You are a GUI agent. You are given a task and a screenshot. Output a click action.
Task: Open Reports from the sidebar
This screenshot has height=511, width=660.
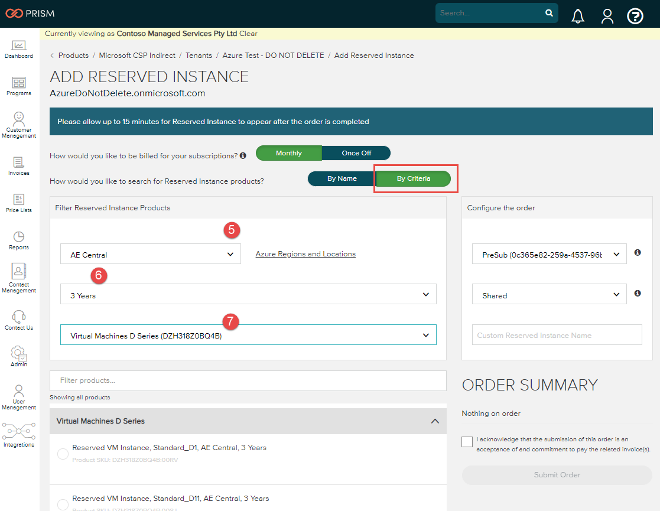coord(19,240)
